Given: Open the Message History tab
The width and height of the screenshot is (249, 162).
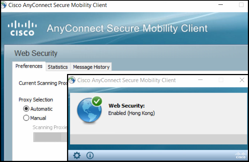Looking at the screenshot, I should 91,67.
